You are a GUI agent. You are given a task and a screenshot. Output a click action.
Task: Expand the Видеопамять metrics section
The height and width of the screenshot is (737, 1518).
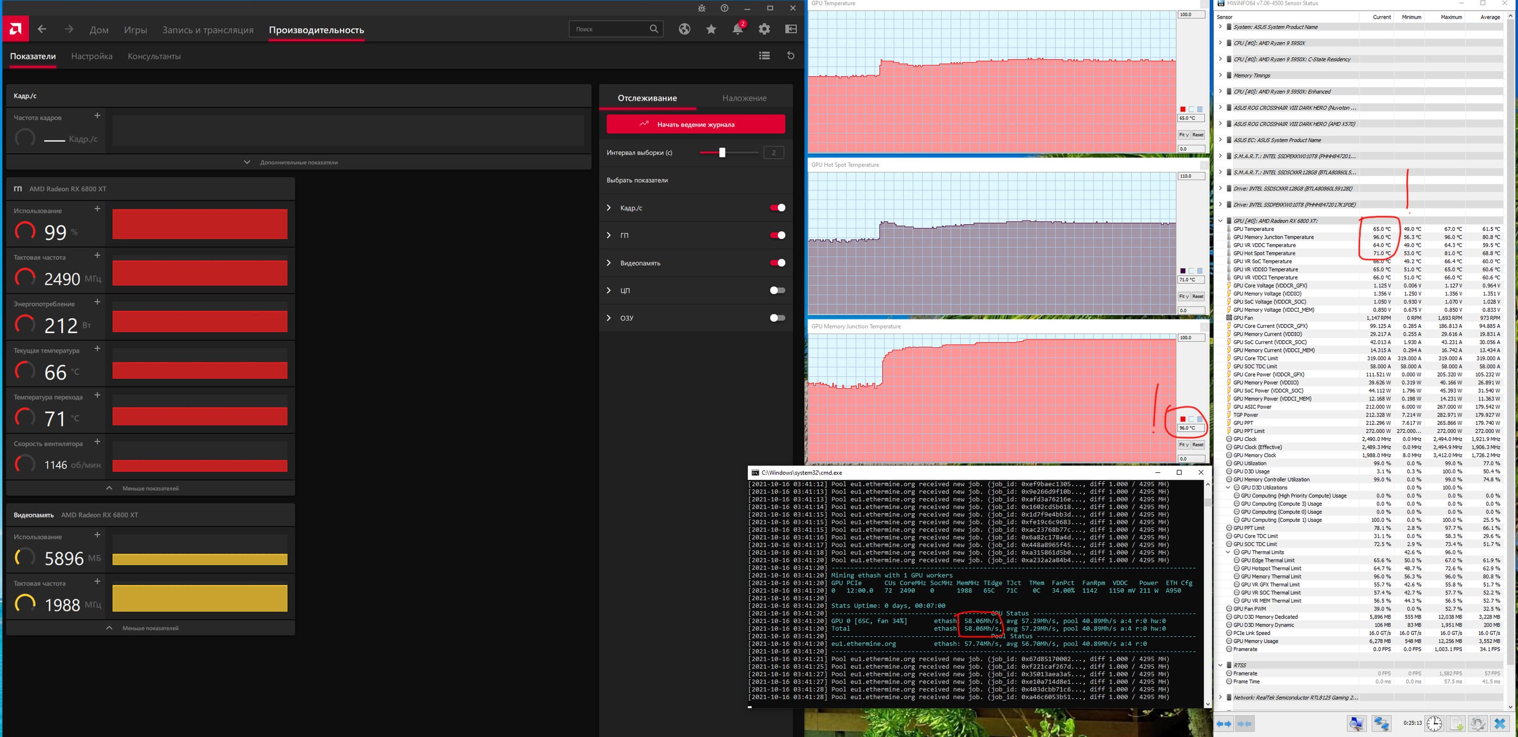coord(609,263)
